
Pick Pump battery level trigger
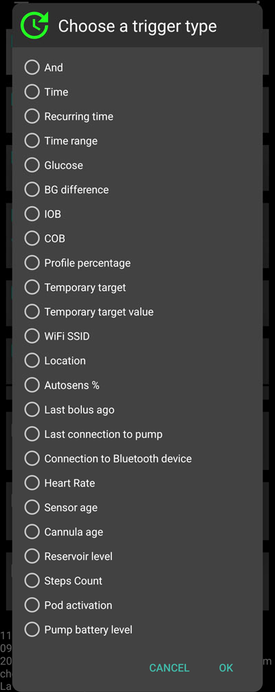pyautogui.click(x=32, y=629)
